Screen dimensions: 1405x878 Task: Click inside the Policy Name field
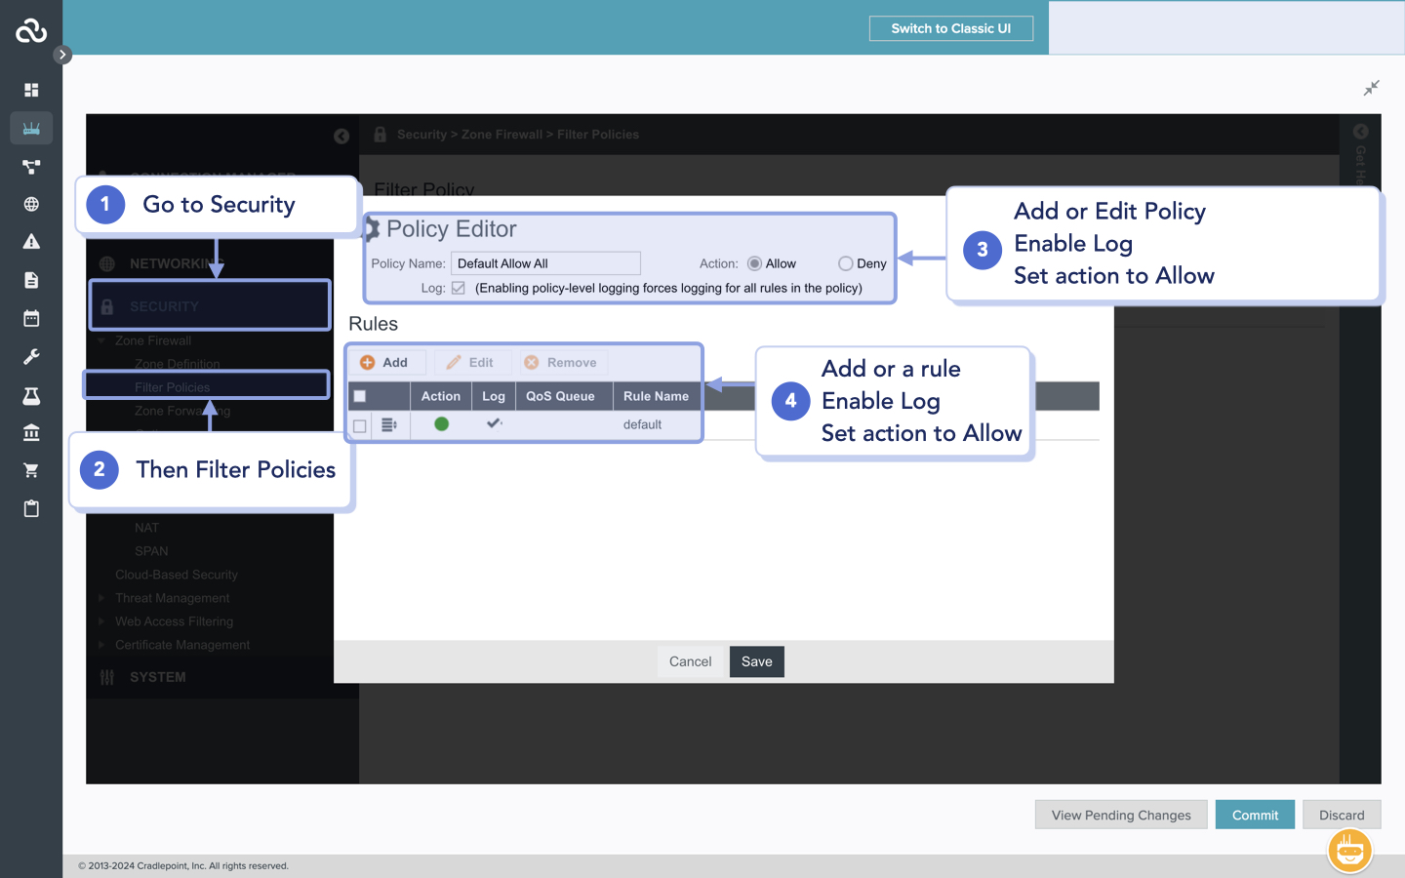[544, 263]
